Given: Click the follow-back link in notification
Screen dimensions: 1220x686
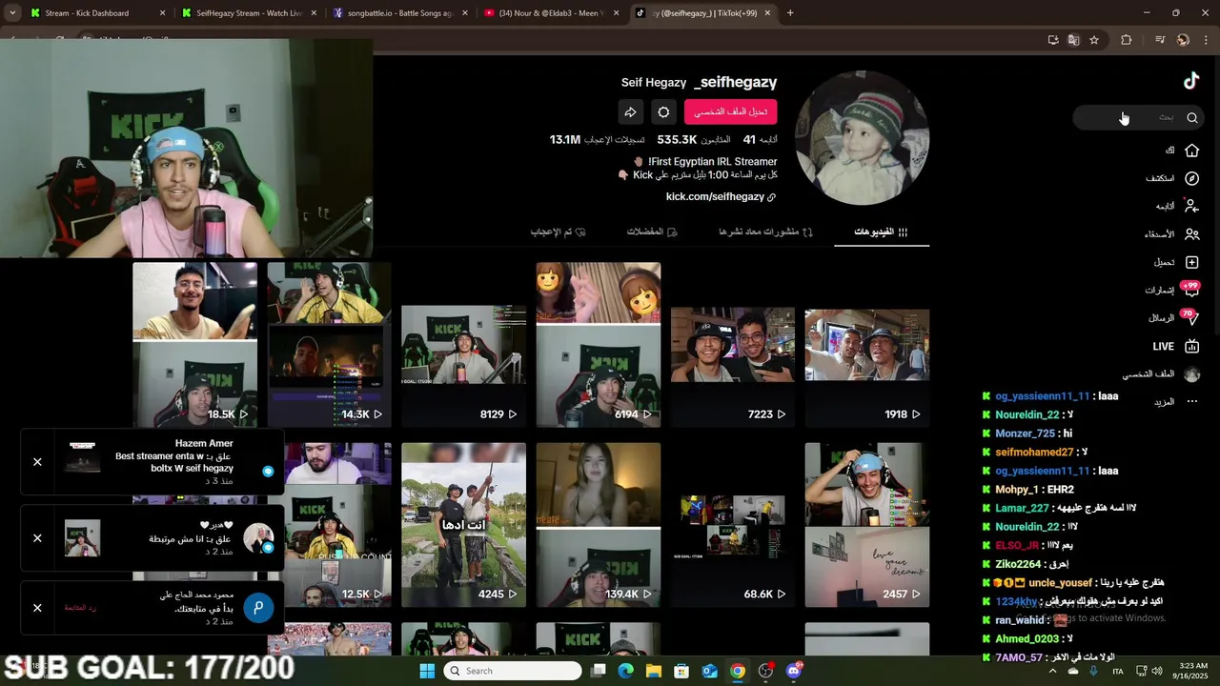Looking at the screenshot, I should [81, 608].
